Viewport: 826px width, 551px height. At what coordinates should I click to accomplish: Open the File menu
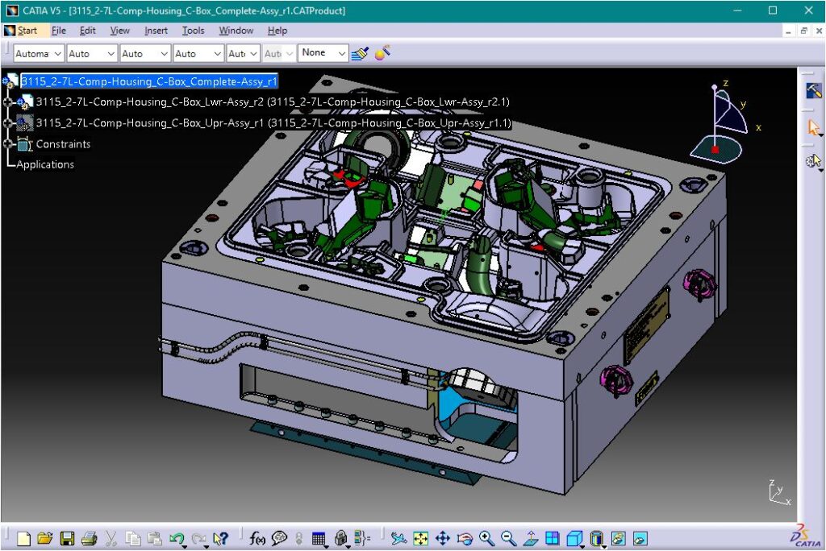(x=58, y=31)
